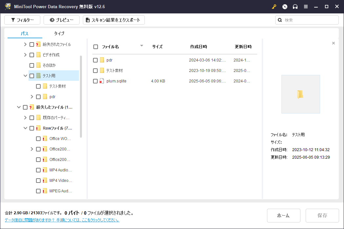Screen dimensions: 344x229
Task: Click the ファイル名 column sort arrow
Action: 142,46
